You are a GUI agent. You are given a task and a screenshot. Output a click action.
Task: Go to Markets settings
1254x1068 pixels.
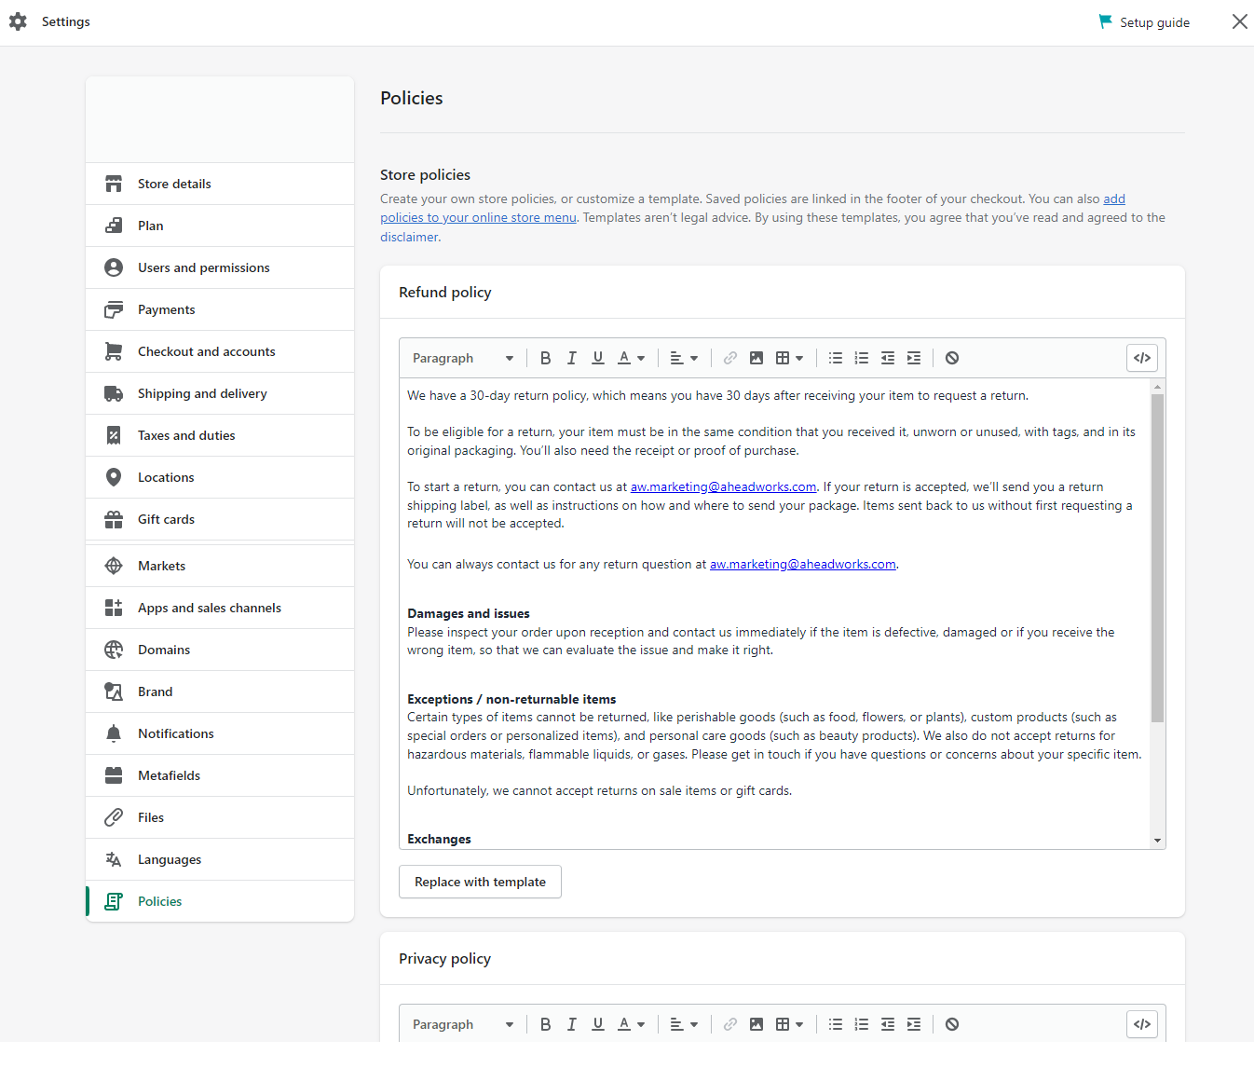click(220, 566)
